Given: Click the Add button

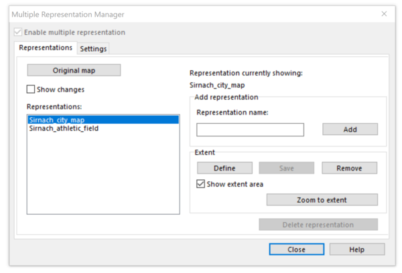Looking at the screenshot, I should [350, 129].
